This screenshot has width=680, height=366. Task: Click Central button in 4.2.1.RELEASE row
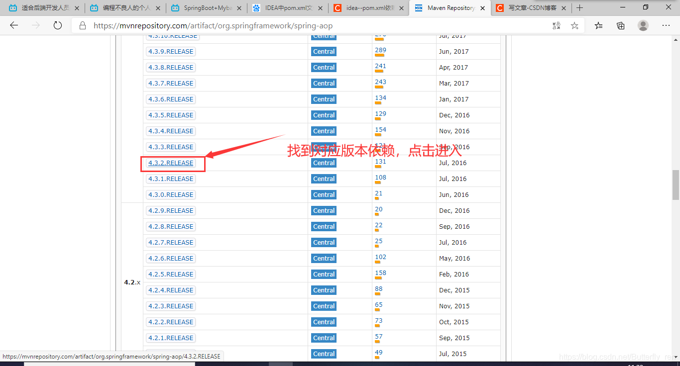click(x=324, y=338)
